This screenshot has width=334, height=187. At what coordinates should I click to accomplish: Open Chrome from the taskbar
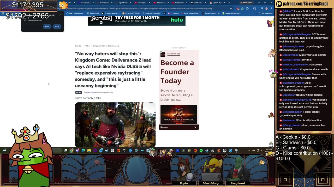pyautogui.click(x=71, y=150)
